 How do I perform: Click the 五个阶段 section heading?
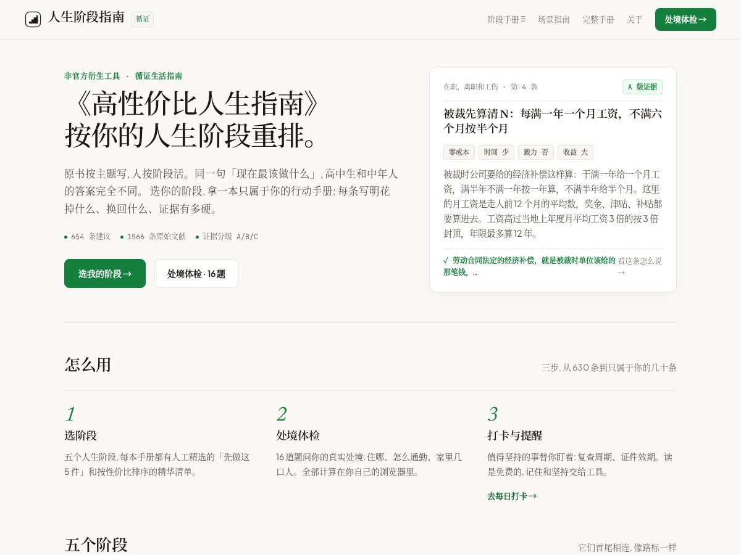pyautogui.click(x=96, y=545)
